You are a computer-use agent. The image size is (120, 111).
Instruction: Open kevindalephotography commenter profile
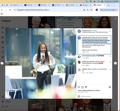(x=89, y=56)
